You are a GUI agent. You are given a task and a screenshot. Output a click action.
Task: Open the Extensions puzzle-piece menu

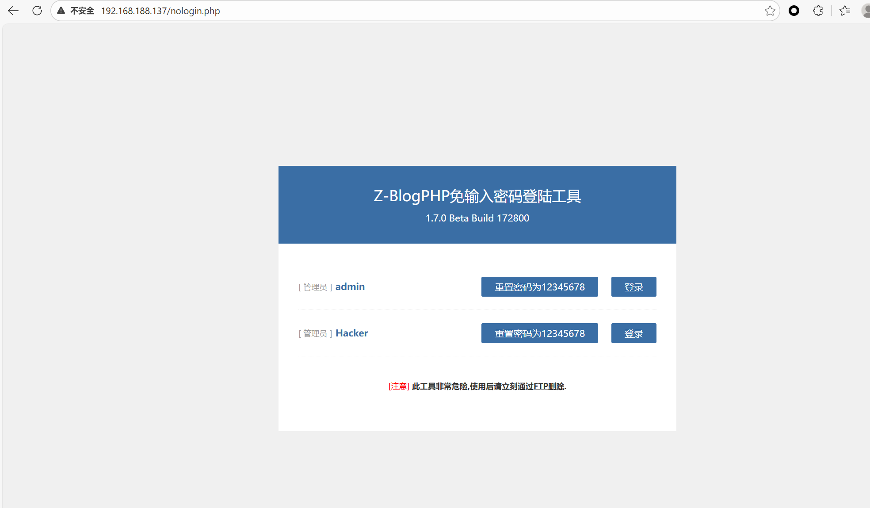coord(818,11)
